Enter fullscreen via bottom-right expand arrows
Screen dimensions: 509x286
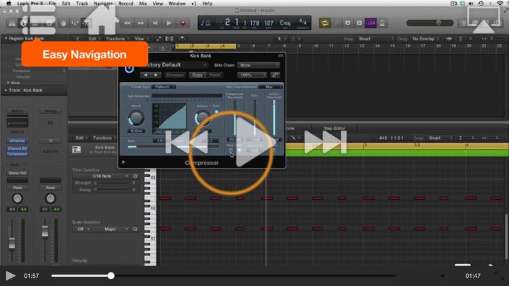499,276
